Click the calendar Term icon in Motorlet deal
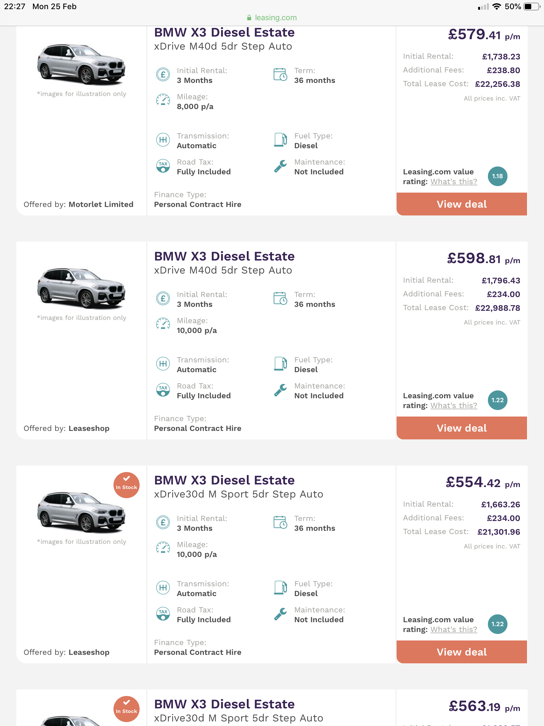 click(280, 75)
